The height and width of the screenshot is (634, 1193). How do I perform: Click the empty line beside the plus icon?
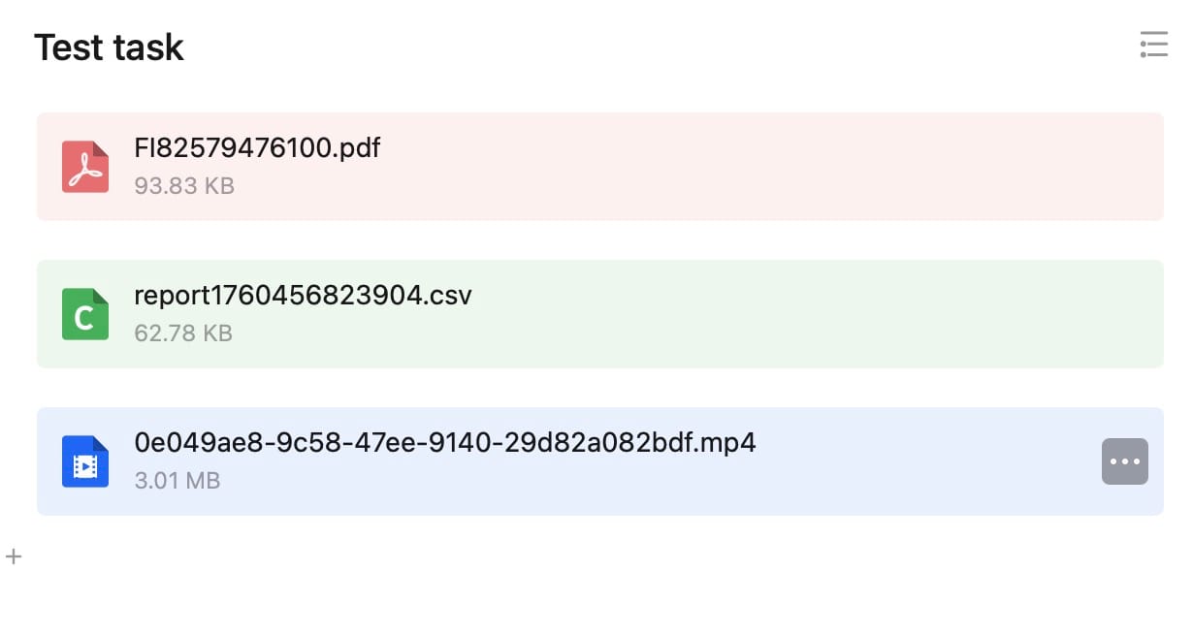[x=388, y=556]
